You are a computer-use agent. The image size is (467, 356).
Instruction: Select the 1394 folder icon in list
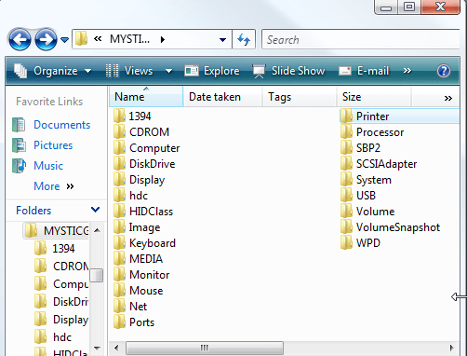pos(119,116)
